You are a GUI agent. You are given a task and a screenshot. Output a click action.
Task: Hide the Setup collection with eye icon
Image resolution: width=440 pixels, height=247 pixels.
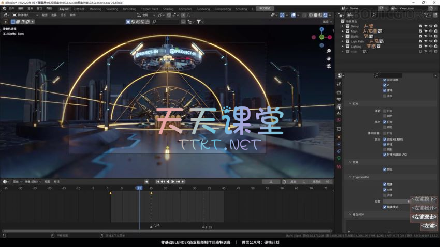pos(431,26)
